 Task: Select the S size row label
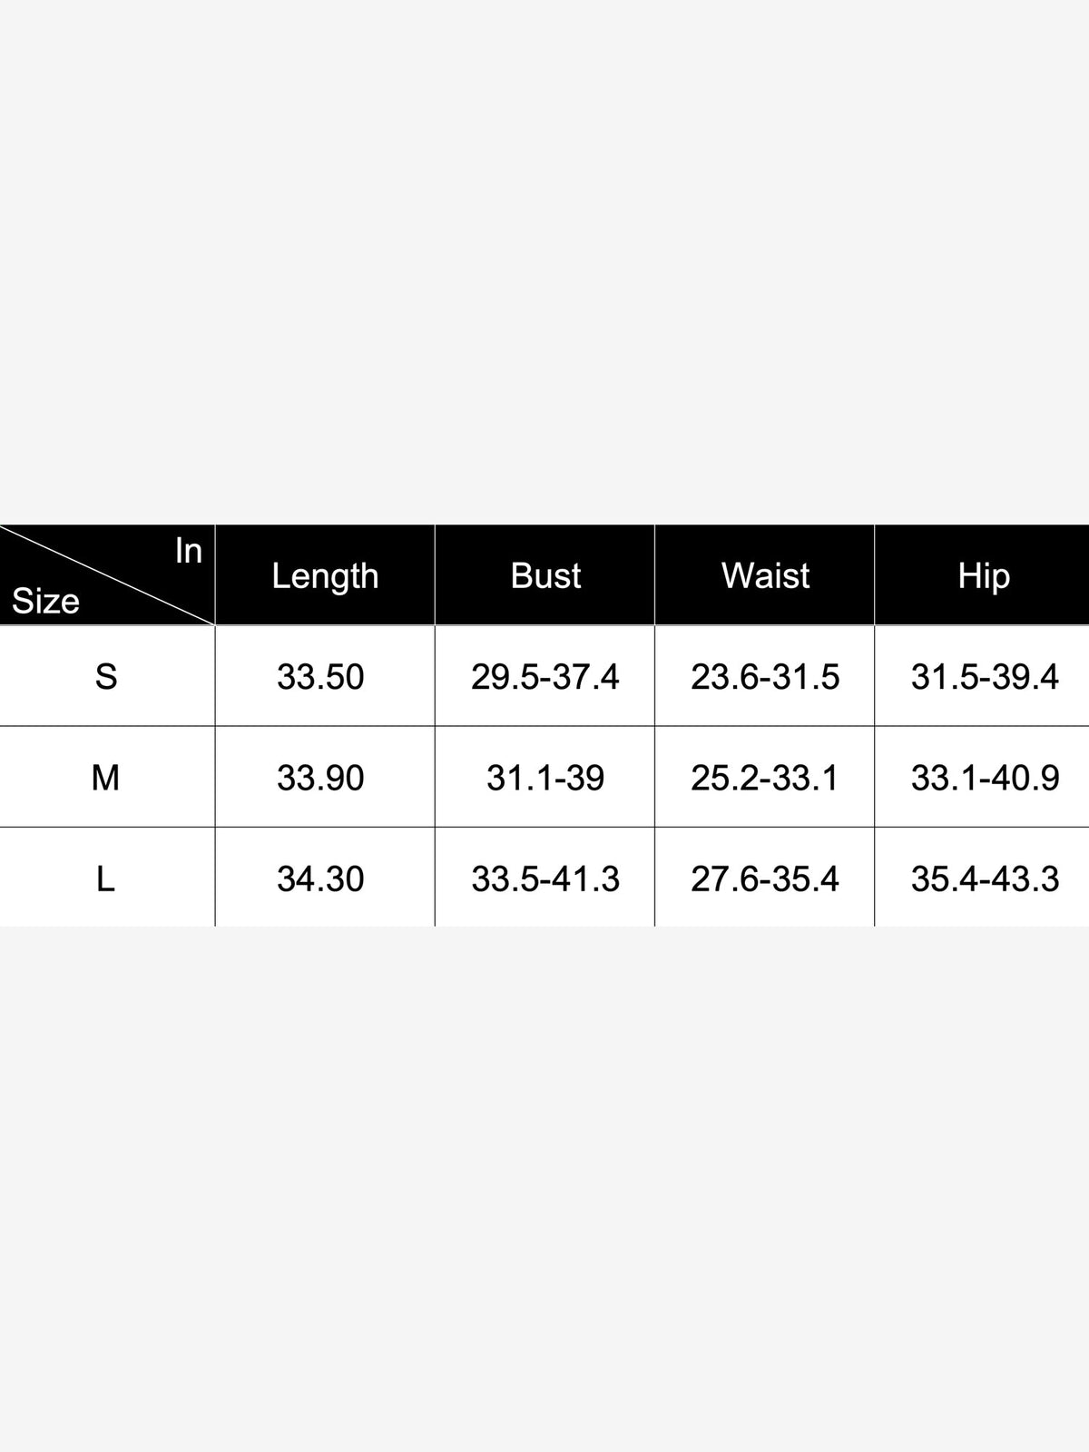(x=106, y=676)
